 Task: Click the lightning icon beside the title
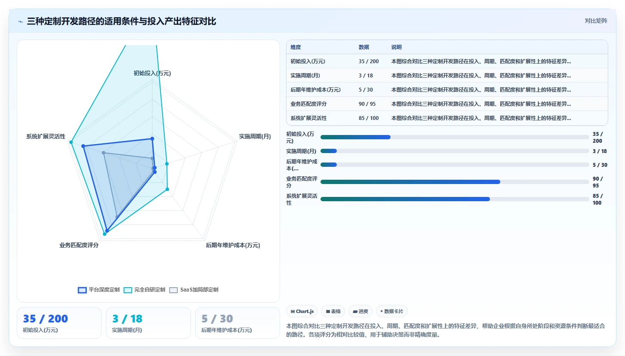coord(20,21)
